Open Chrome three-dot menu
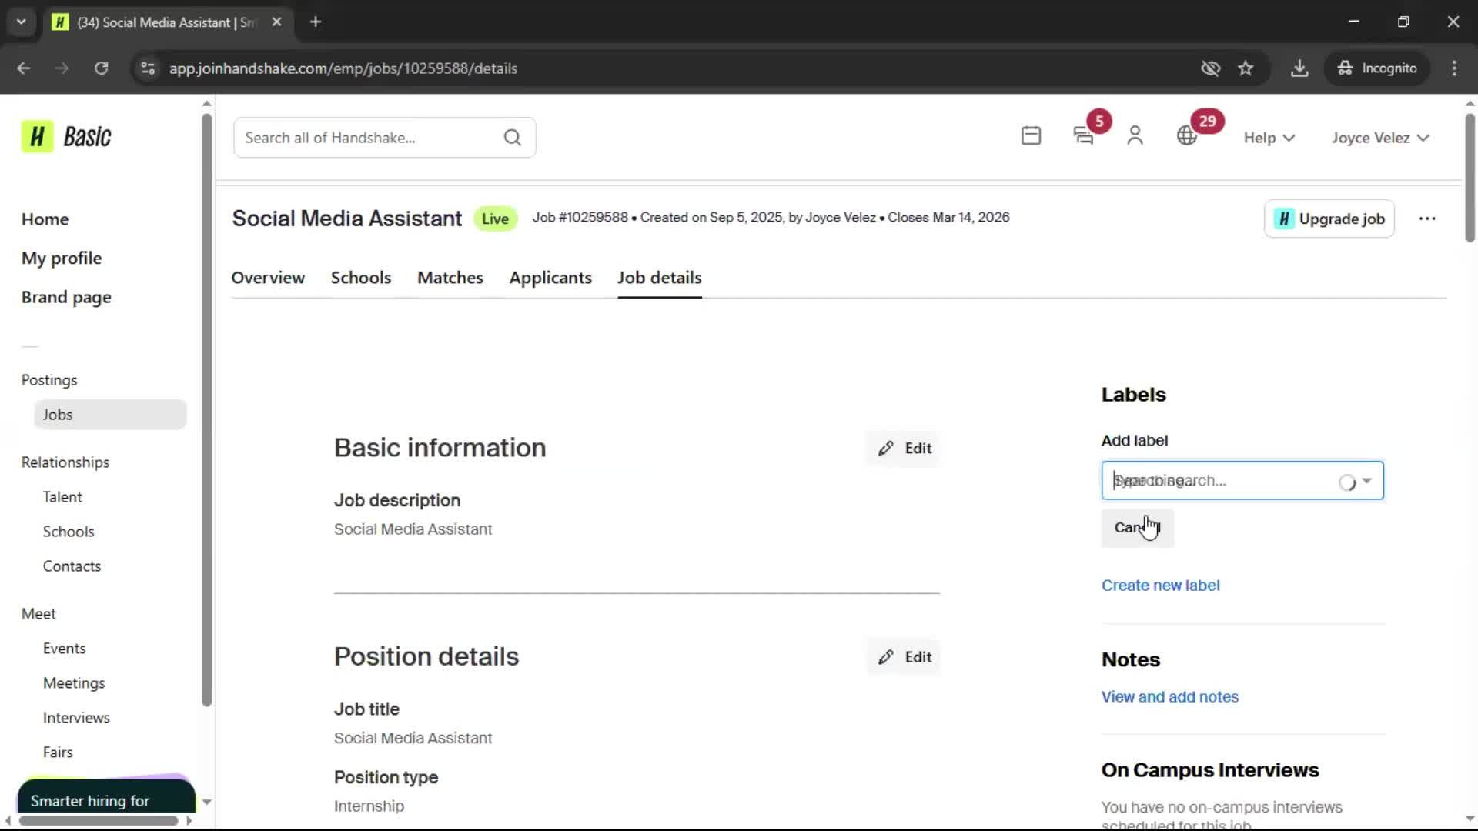This screenshot has height=831, width=1478. point(1454,68)
